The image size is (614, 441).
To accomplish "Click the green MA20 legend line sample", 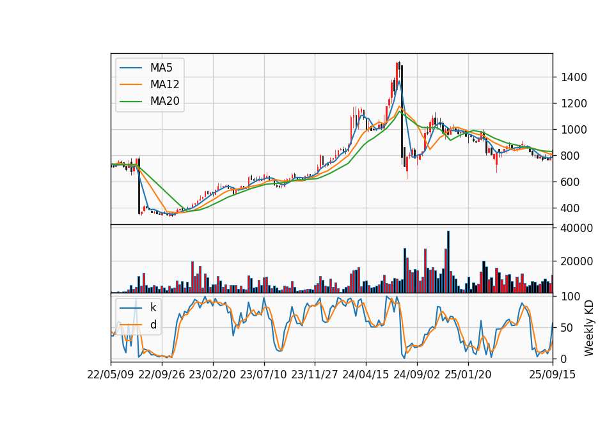I will [x=130, y=102].
